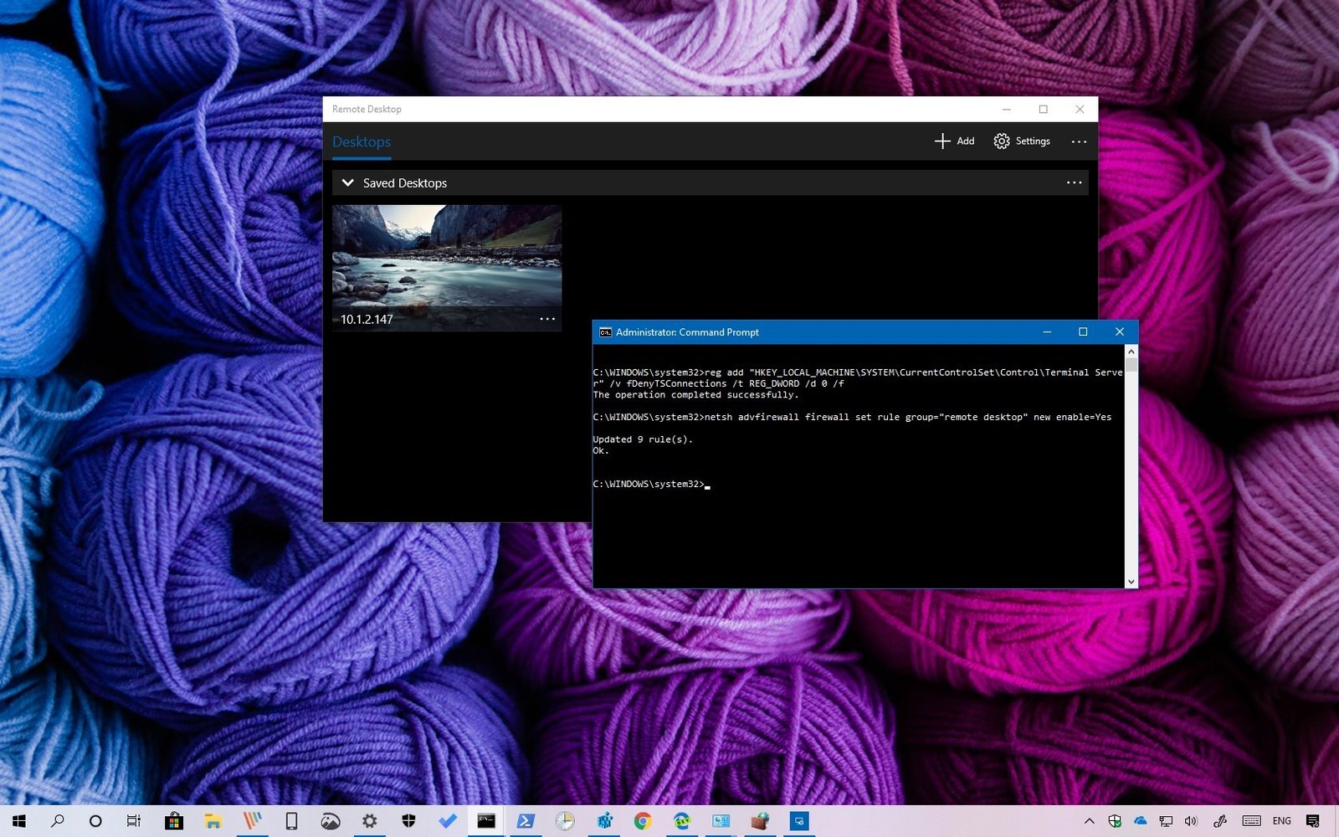Open volume control in system tray
Viewport: 1339px width, 837px height.
click(x=1191, y=821)
